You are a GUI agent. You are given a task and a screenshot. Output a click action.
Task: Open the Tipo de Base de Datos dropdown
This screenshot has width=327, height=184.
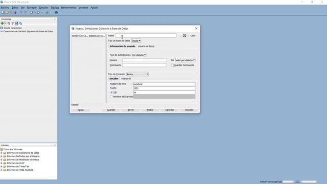click(136, 41)
